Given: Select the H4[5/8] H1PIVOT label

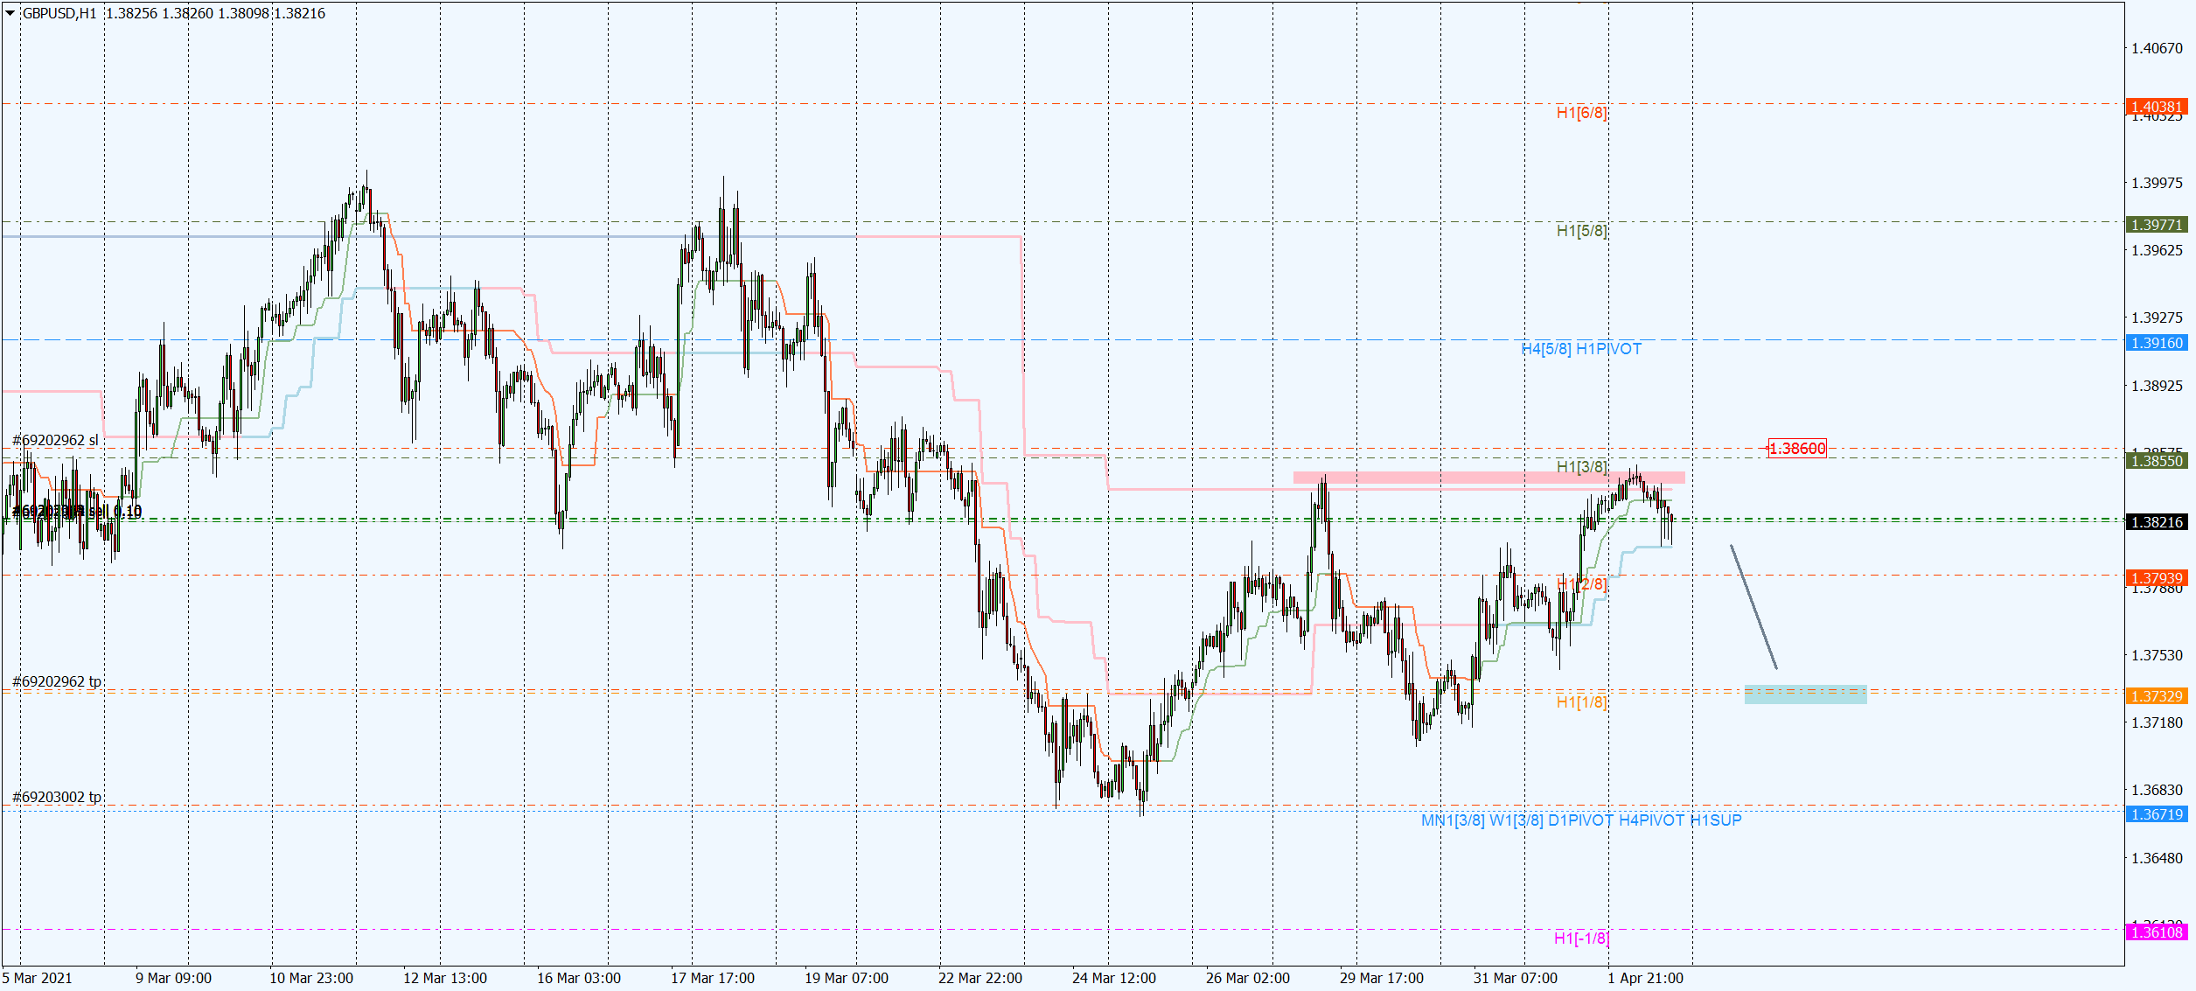Looking at the screenshot, I should (1581, 349).
